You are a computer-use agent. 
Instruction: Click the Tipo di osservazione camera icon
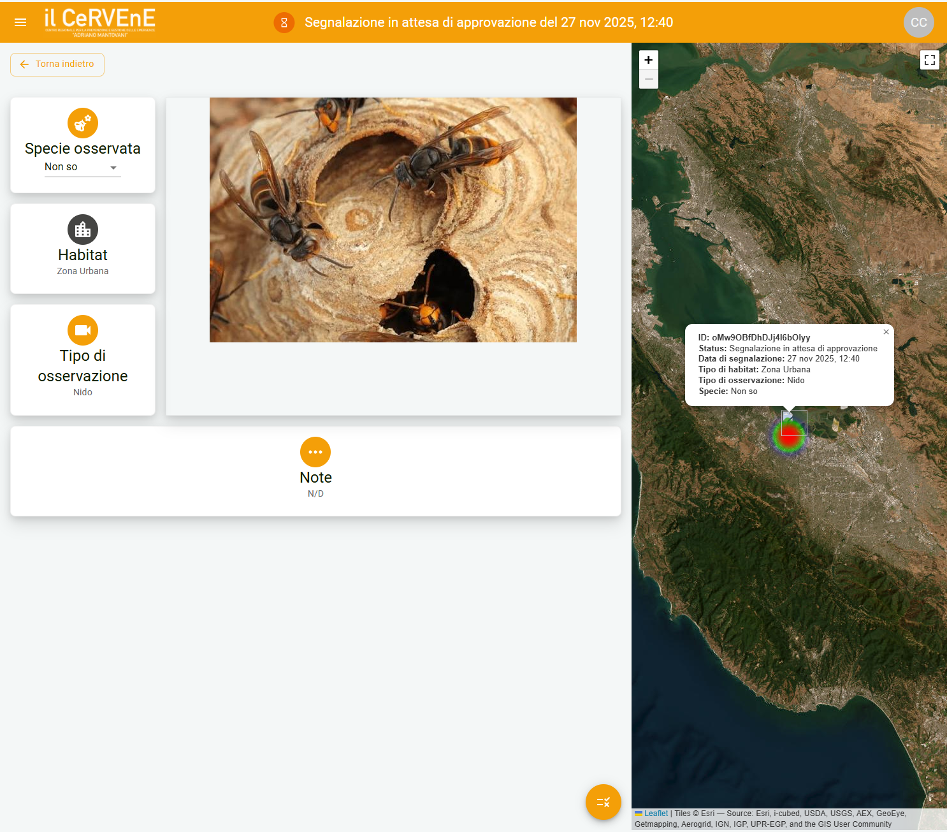(82, 330)
